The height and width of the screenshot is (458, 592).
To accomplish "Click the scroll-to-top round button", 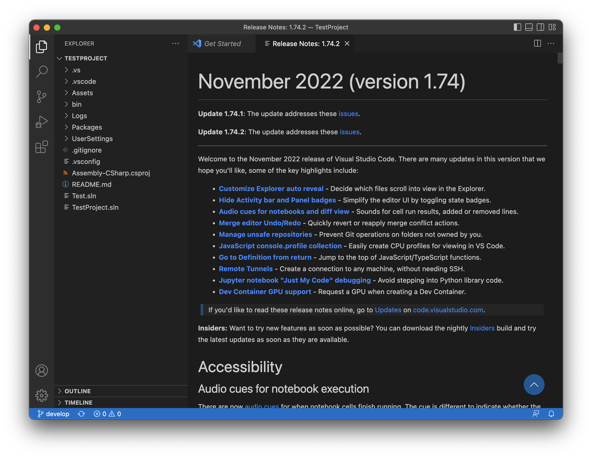I will pos(534,384).
